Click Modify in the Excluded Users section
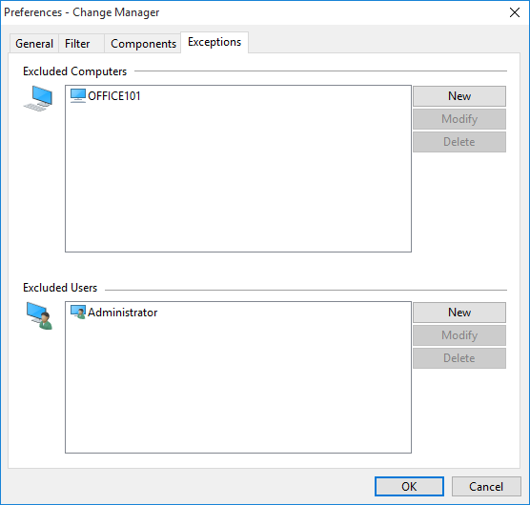 point(459,335)
